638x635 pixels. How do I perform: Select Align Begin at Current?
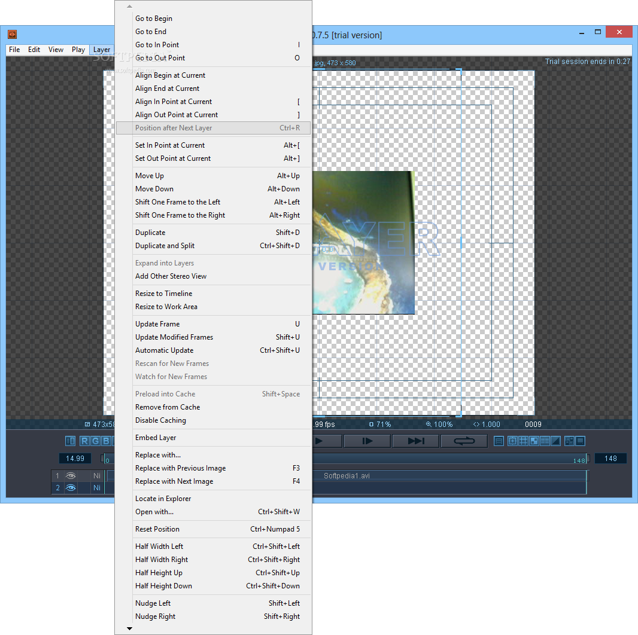pyautogui.click(x=213, y=75)
